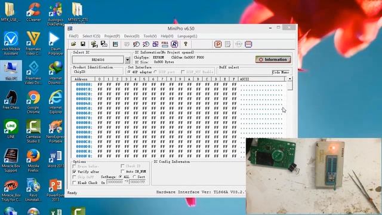Click the Free Chess desktop icon
The height and width of the screenshot is (215, 382).
coord(11,100)
